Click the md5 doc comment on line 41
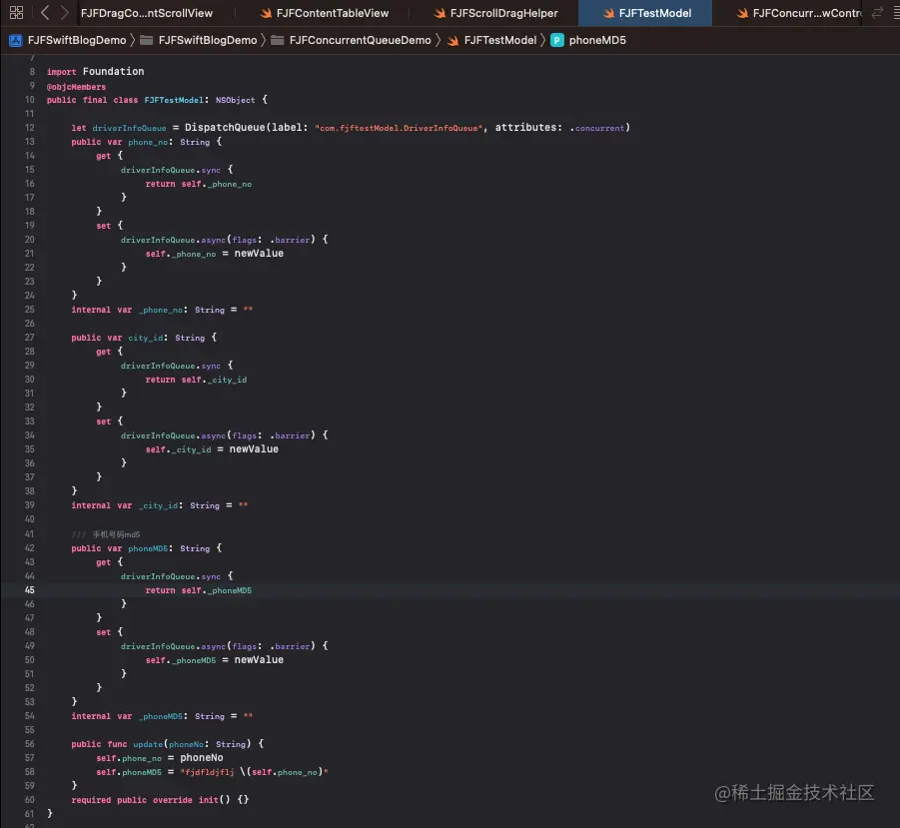The width and height of the screenshot is (900, 828). click(106, 534)
